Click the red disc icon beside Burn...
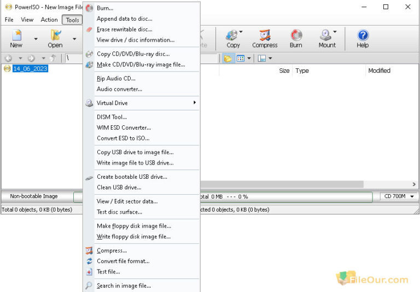 89,8
